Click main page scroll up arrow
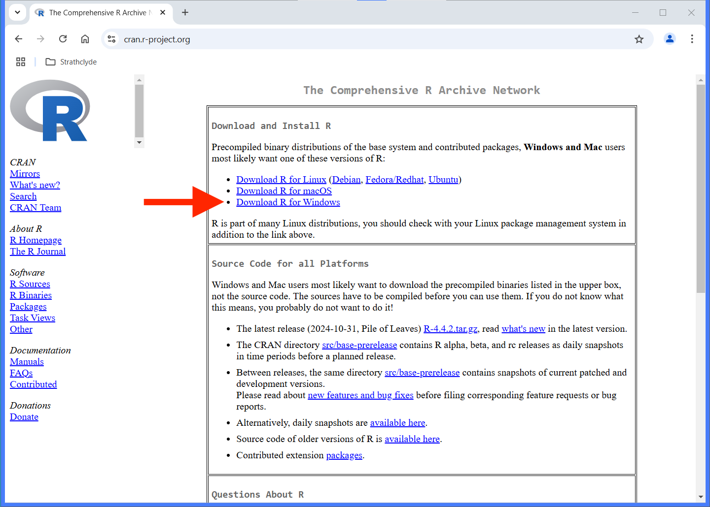 [701, 80]
